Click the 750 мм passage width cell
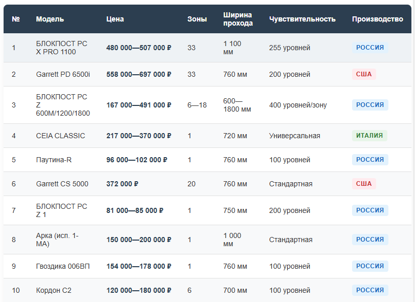 coord(235,211)
